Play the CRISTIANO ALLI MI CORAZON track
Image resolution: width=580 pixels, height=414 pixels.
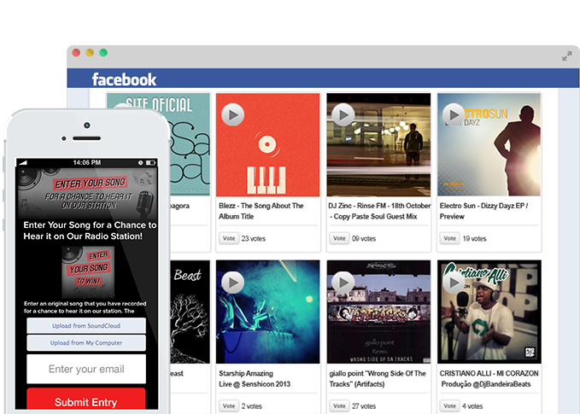[454, 283]
